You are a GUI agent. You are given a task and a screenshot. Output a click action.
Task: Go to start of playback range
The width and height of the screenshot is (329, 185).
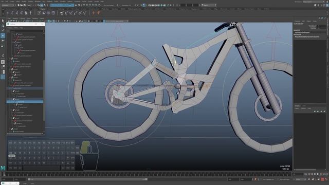(306, 174)
